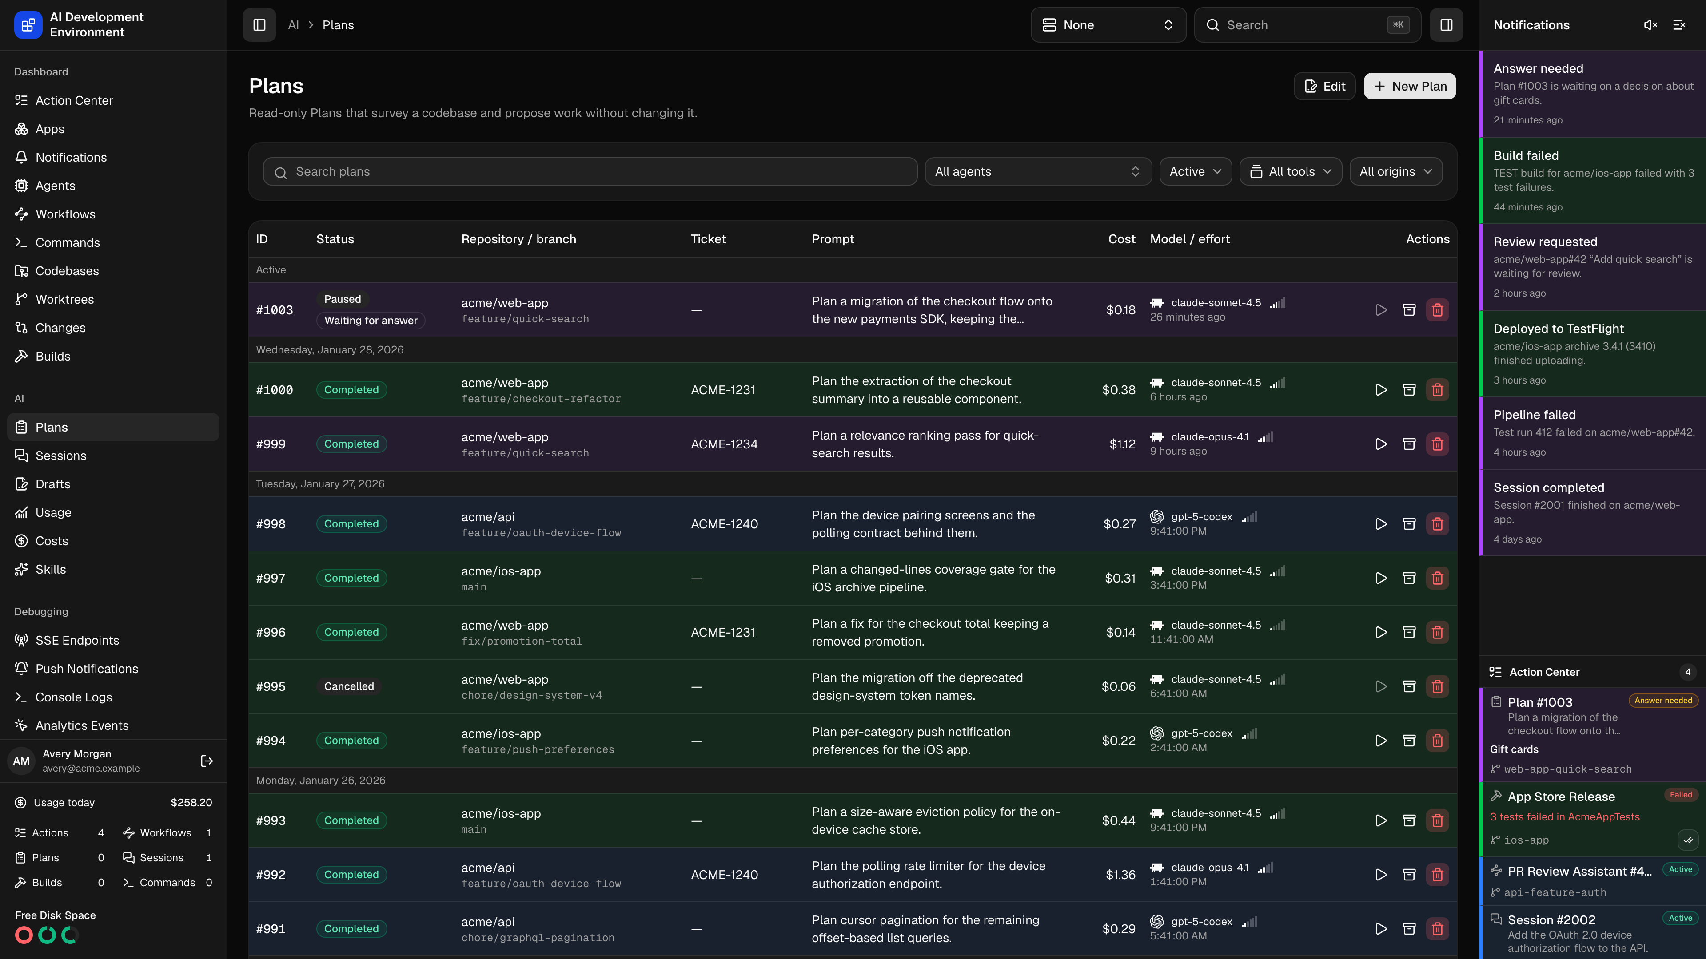Open the All origins filter dropdown
The image size is (1706, 959).
click(1395, 171)
